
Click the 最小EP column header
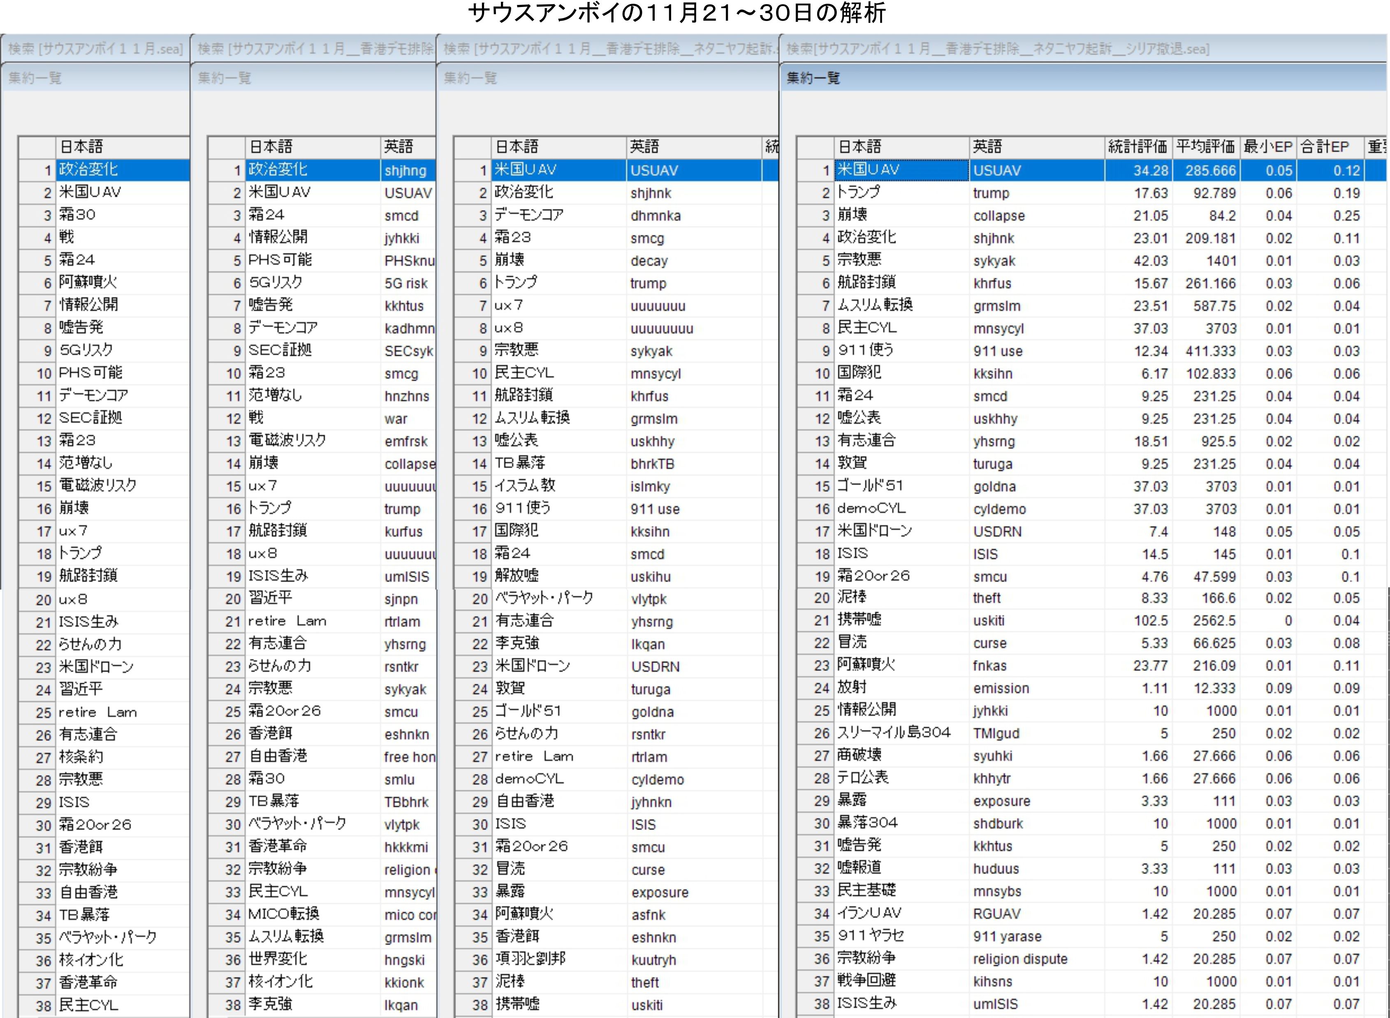1268,147
